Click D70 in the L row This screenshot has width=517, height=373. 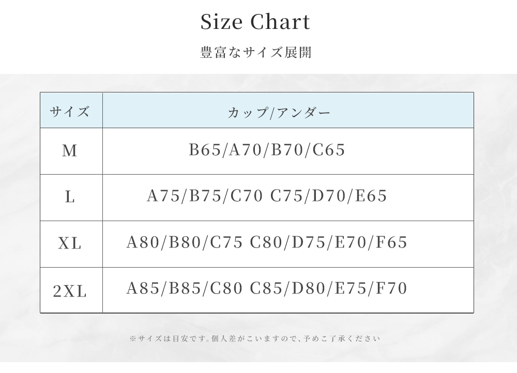[x=329, y=196]
